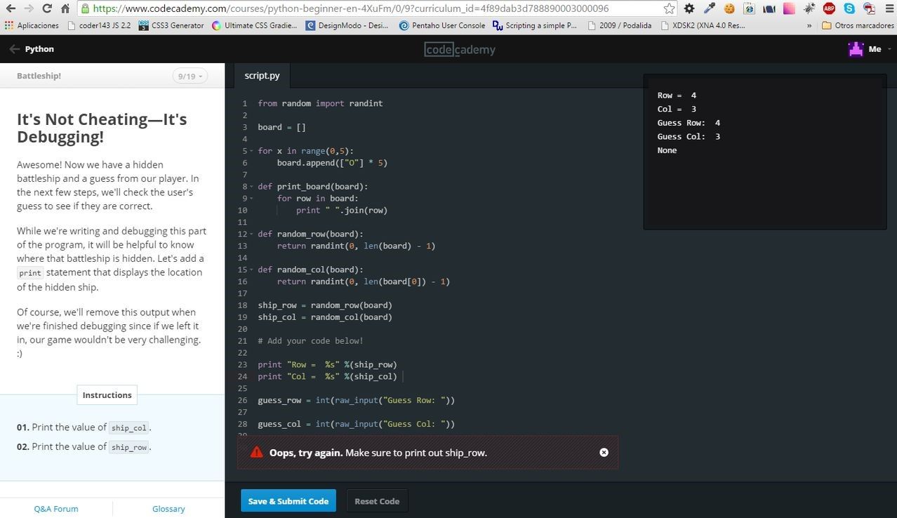This screenshot has width=897, height=518.
Task: Open the Me avatar menu
Action: point(865,48)
